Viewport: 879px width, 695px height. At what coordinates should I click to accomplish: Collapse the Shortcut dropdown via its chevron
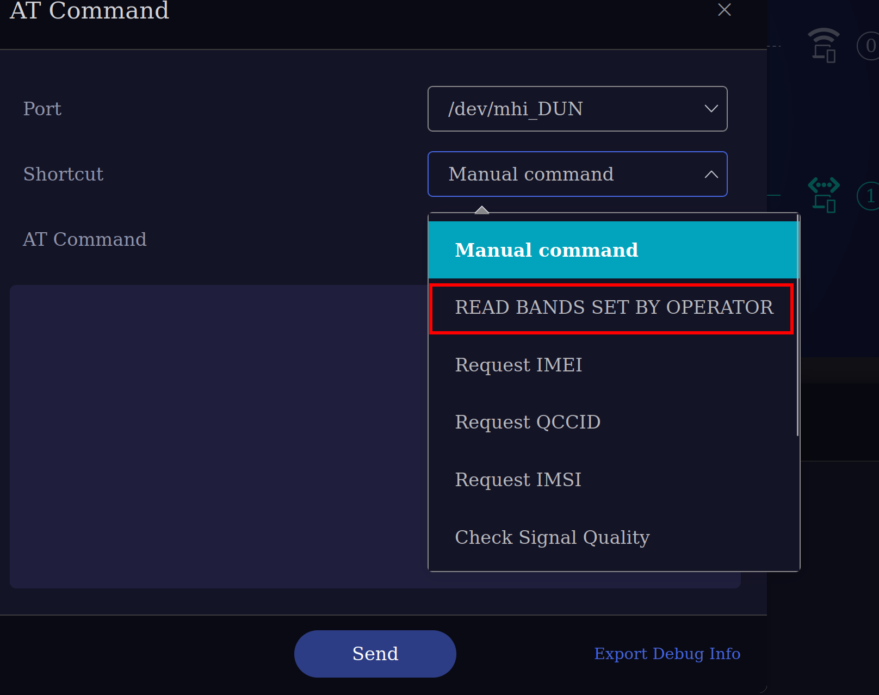(711, 175)
